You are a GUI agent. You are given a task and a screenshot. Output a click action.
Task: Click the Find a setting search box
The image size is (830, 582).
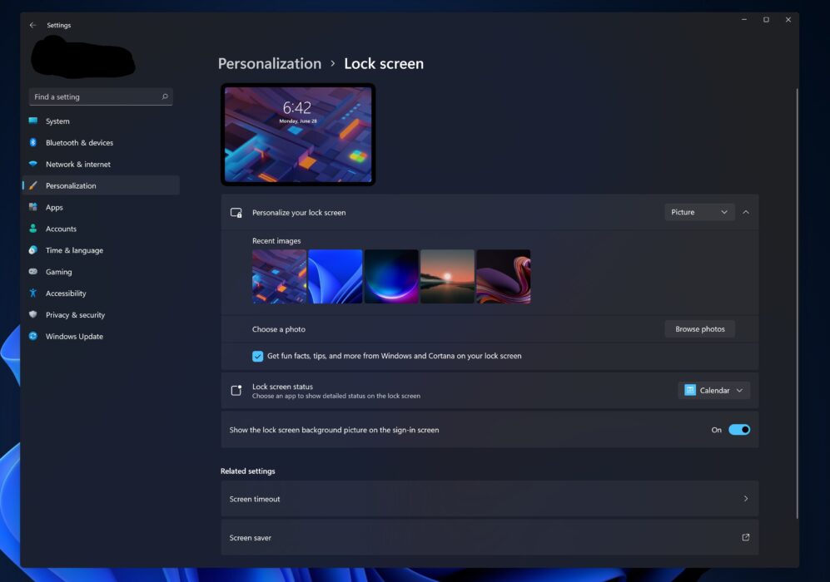click(96, 97)
